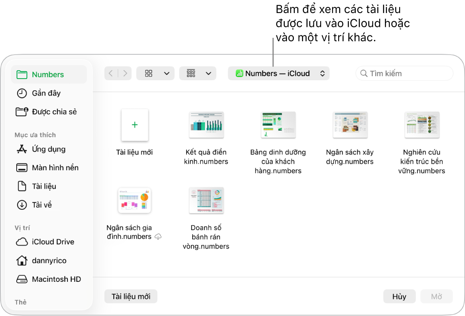Select Bảng dinh dưỡng của khách hàng thumbnail
This screenshot has height=316, width=465.
coord(278,125)
